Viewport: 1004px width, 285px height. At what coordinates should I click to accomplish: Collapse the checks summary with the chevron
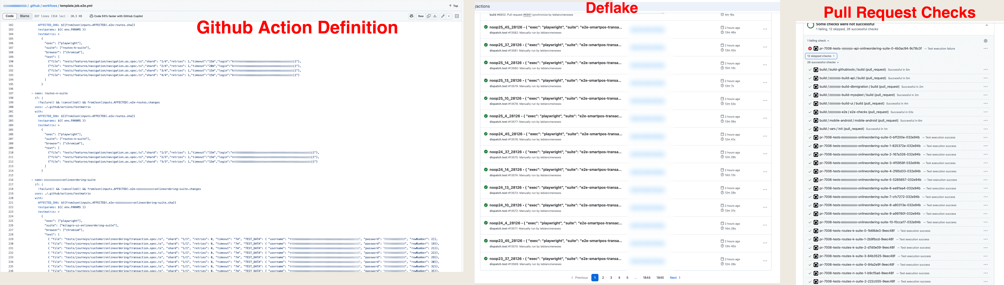coord(987,25)
